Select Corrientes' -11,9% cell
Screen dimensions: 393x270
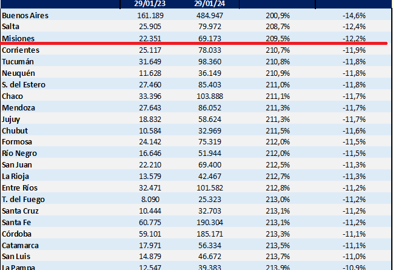tap(355, 50)
